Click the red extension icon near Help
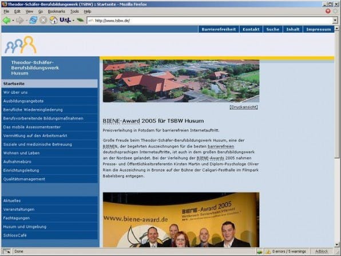The height and width of the screenshot is (256, 341). click(328, 11)
